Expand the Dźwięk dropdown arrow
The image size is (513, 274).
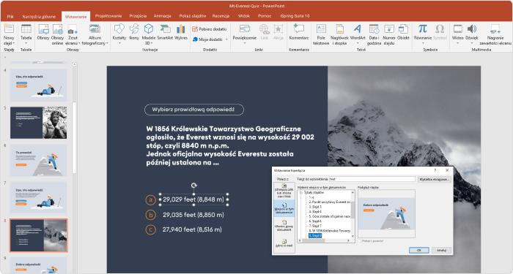pos(471,43)
